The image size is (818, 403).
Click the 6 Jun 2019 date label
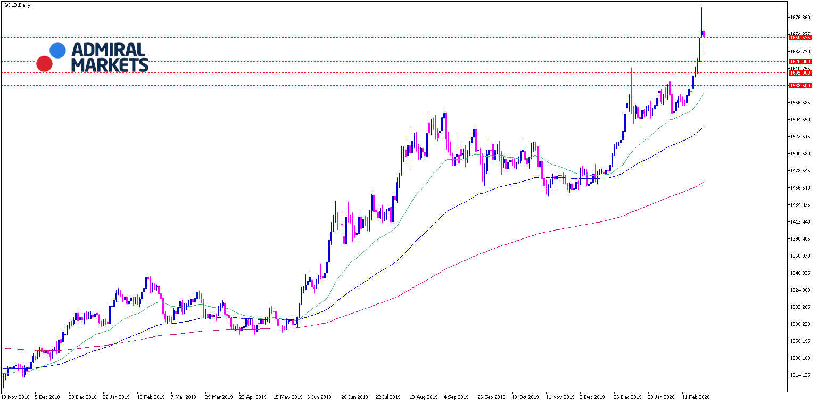click(320, 397)
